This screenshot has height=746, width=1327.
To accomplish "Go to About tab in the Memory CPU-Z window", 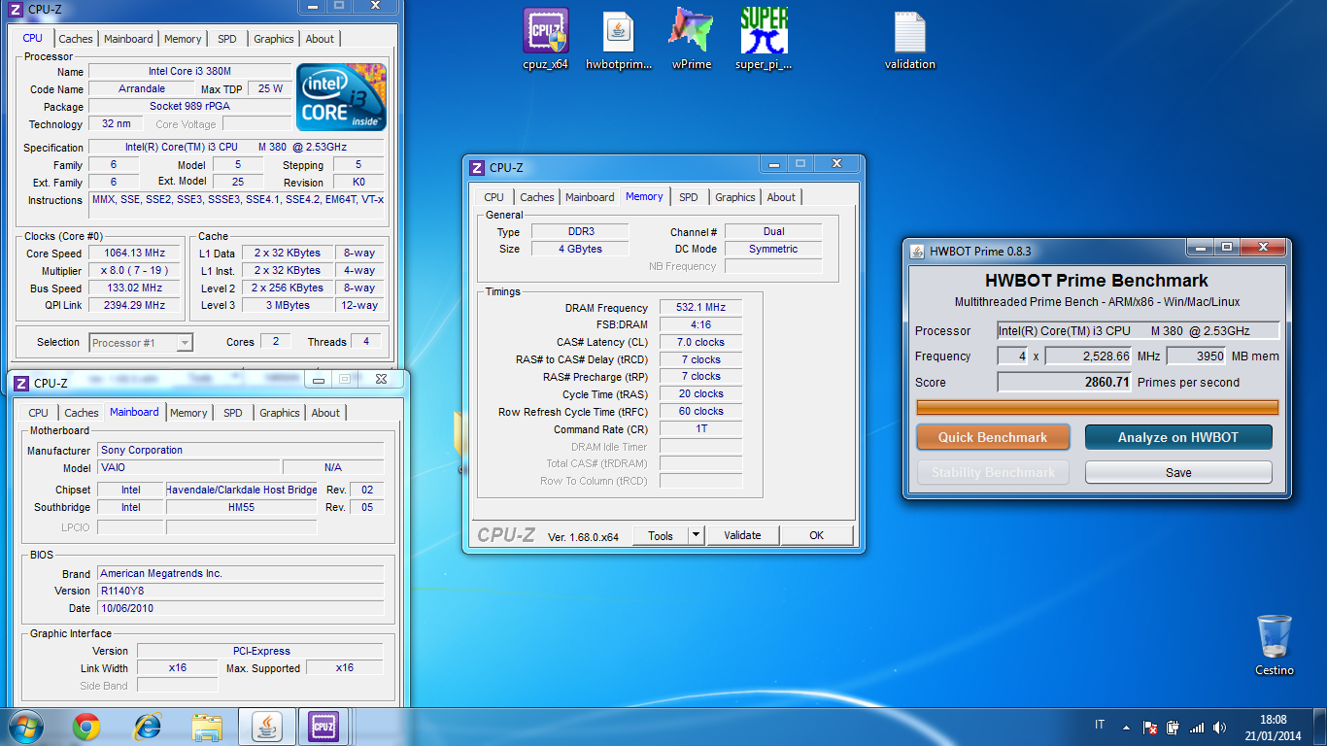I will [781, 197].
